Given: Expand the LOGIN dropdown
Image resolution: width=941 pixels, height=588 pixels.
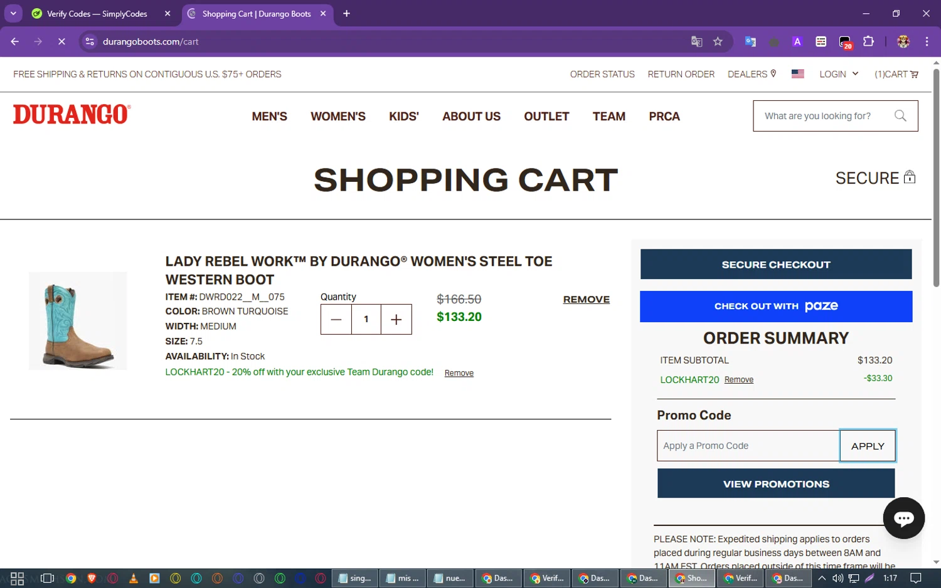Looking at the screenshot, I should click(x=839, y=74).
